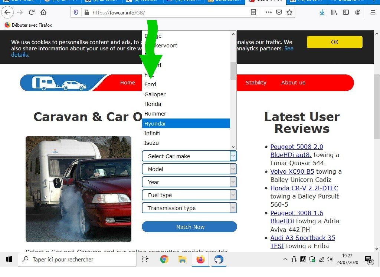Switch to Firefox in the taskbar

point(200,259)
